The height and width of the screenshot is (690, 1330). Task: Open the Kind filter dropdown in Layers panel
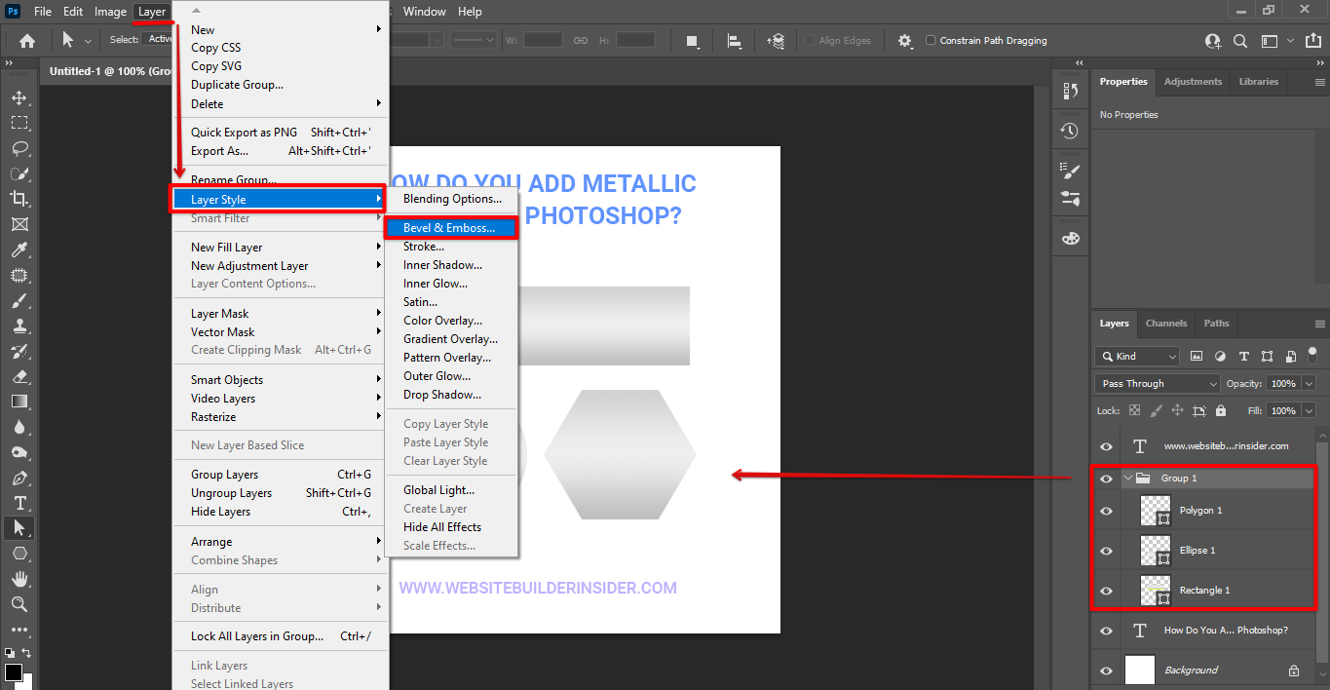pos(1136,356)
